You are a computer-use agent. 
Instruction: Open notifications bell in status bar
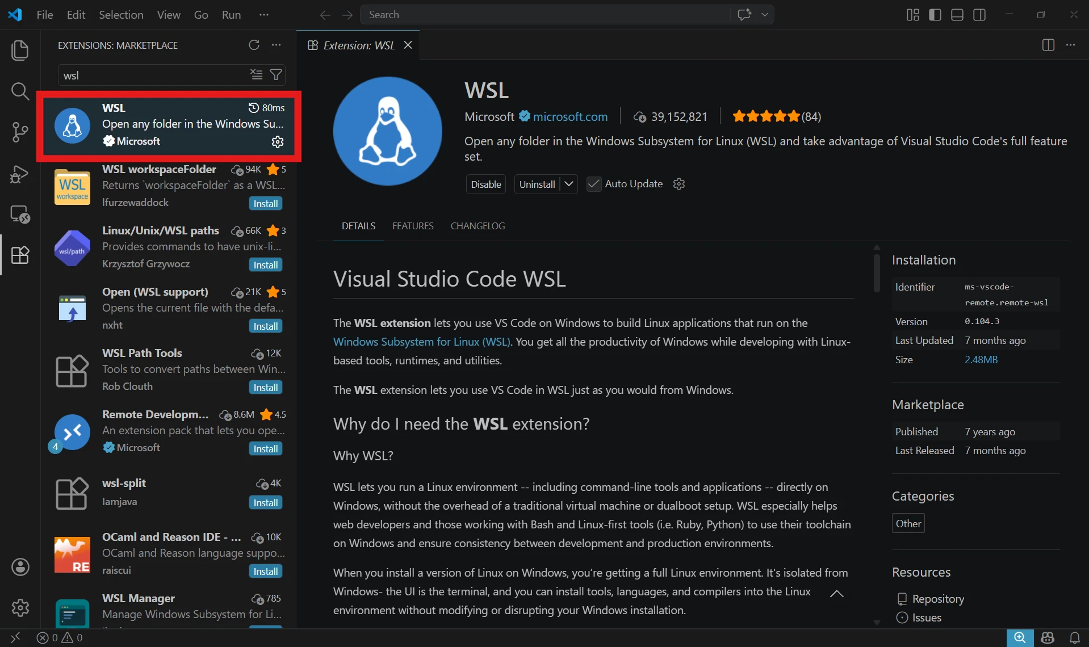click(x=1074, y=638)
